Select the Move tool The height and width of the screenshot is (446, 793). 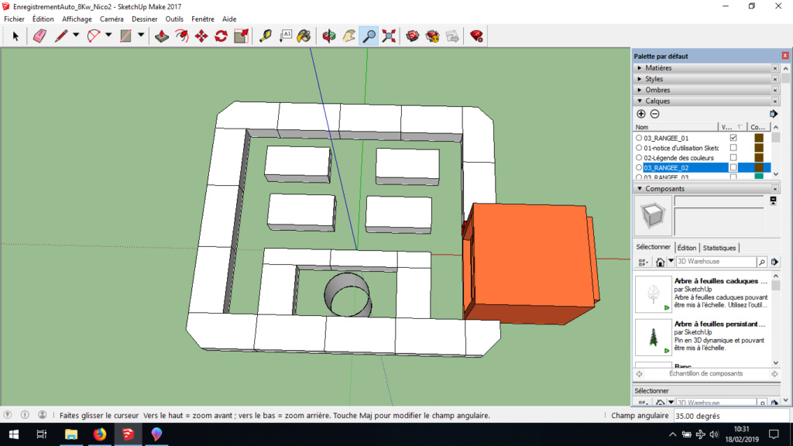pos(201,36)
